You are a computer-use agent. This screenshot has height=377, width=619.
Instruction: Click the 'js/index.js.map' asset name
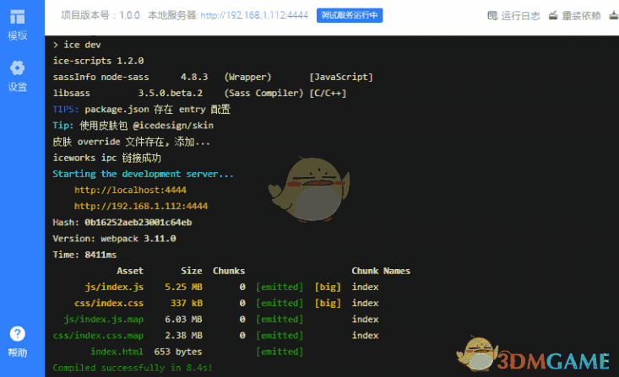(104, 320)
